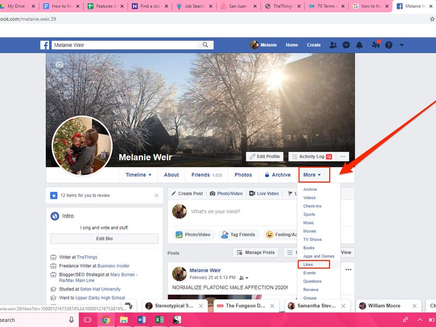Open Friend Requests icon in Facebook header
436x327 pixels.
pyautogui.click(x=333, y=45)
